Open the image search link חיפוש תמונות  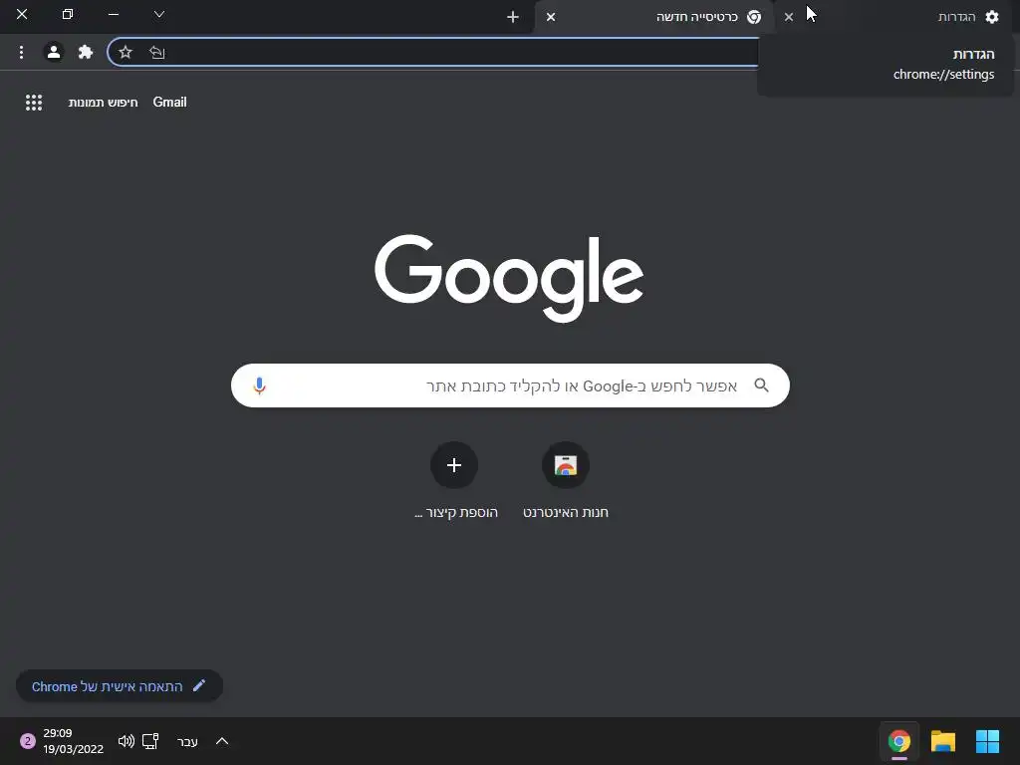tap(103, 103)
